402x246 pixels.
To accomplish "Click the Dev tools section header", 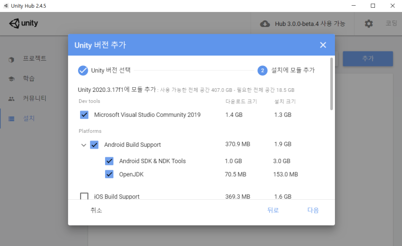I will [x=89, y=101].
